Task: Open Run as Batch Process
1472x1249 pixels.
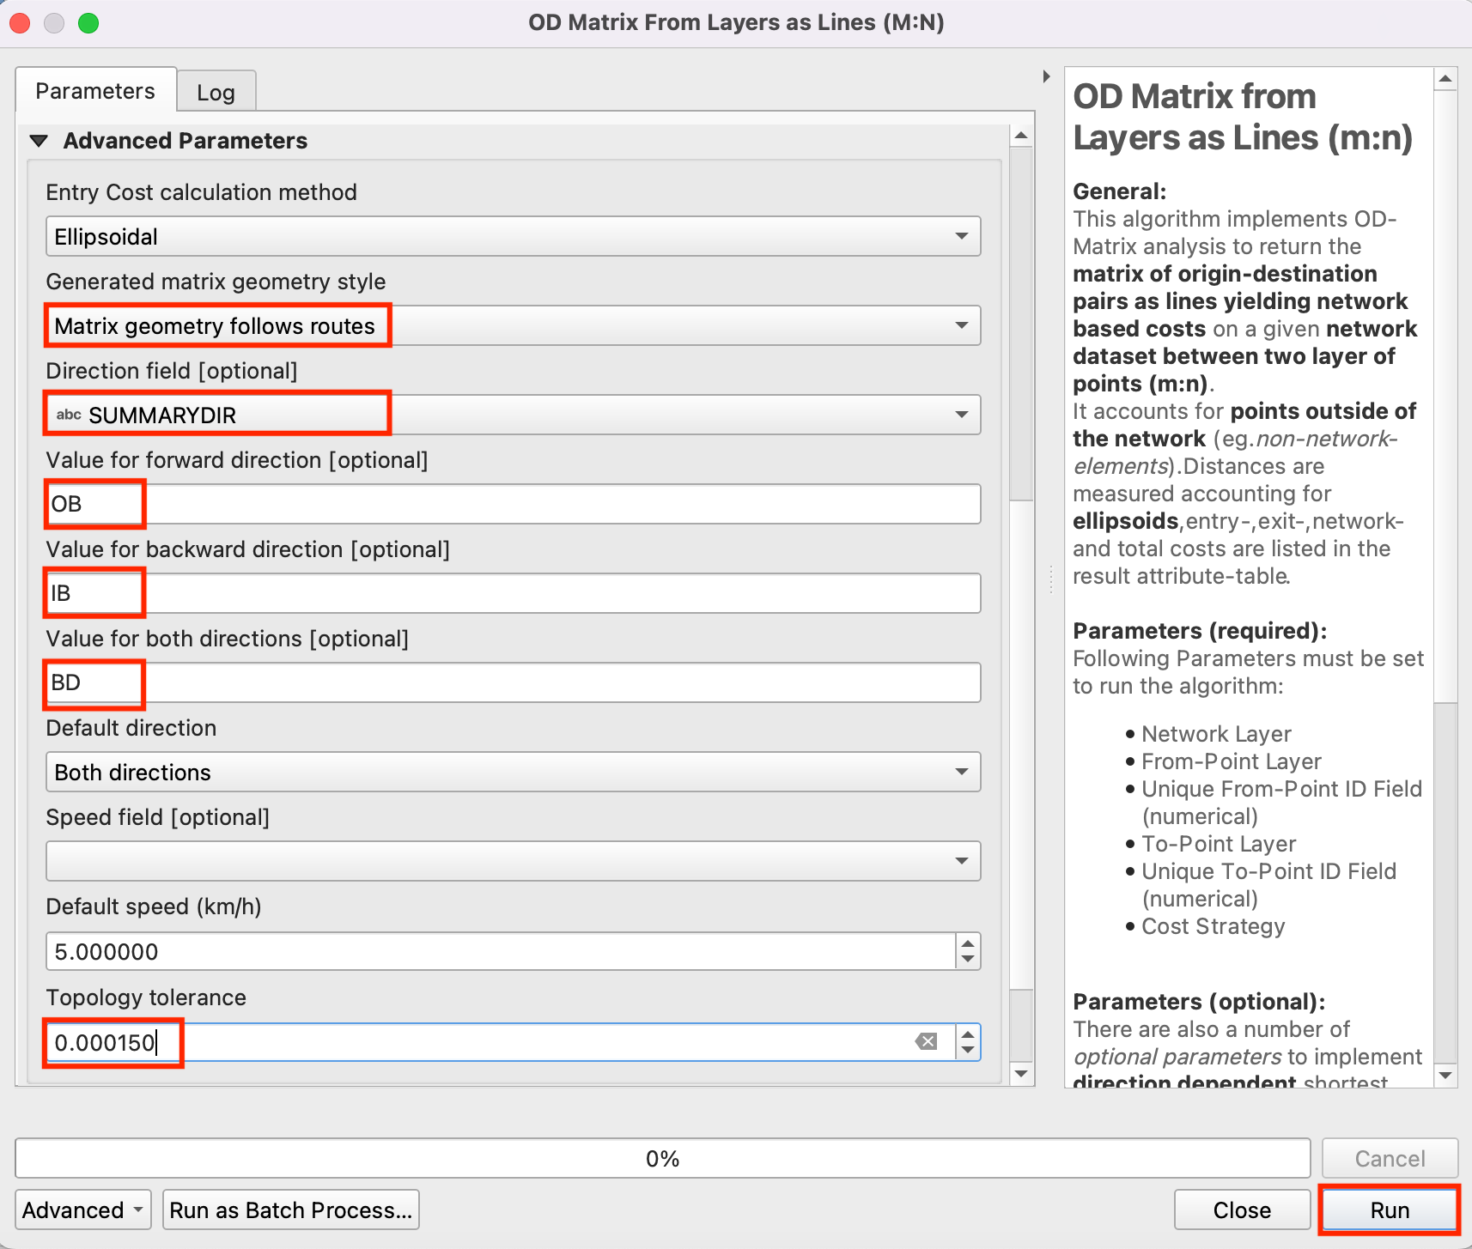Action: (290, 1210)
